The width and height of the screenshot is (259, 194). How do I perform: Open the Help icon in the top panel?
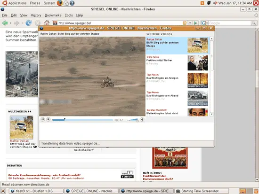pos(72,3)
